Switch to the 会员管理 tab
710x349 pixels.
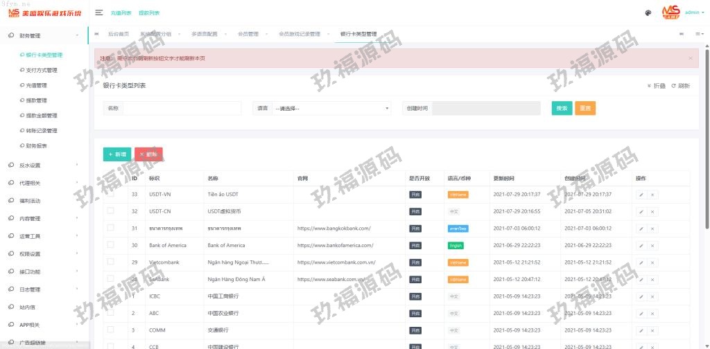click(248, 34)
